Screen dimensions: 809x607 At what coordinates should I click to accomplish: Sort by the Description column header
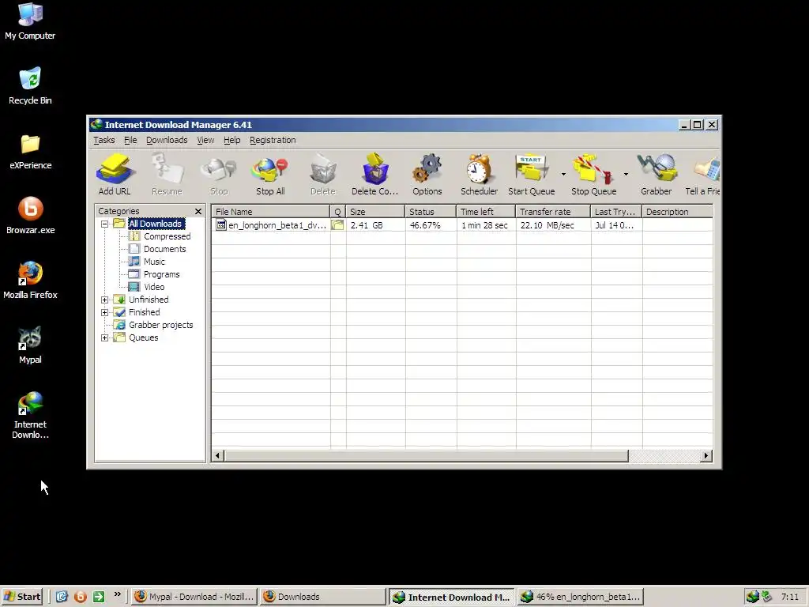(x=678, y=212)
